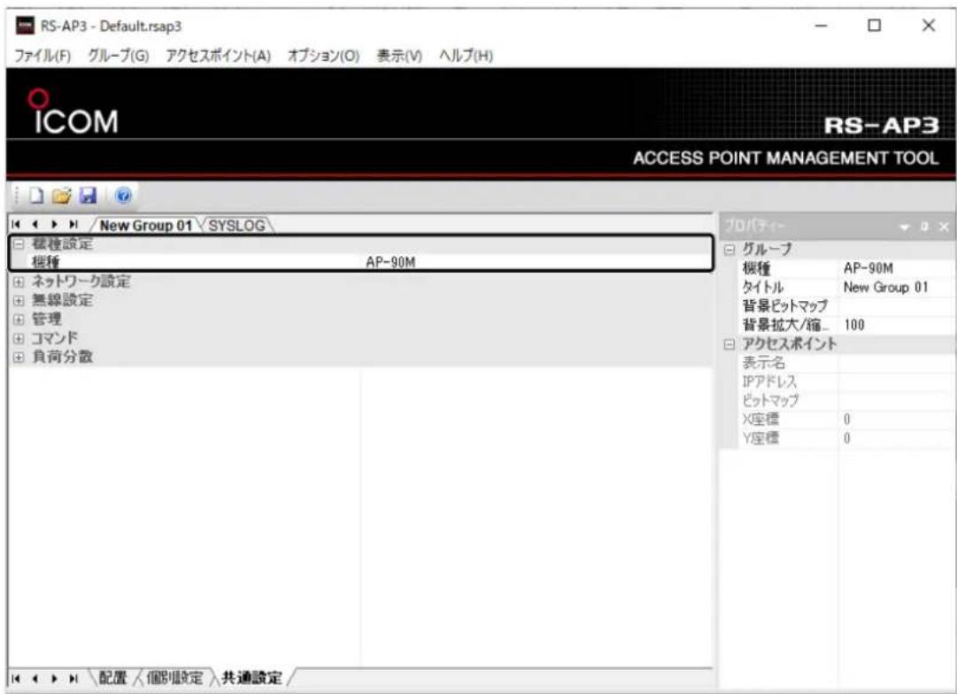
Task: Switch to the SYSLOG tab
Action: click(x=236, y=225)
